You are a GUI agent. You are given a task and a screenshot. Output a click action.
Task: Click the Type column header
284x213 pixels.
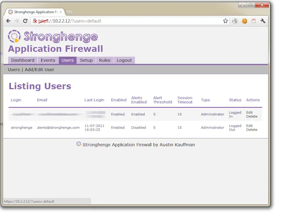[x=206, y=100]
